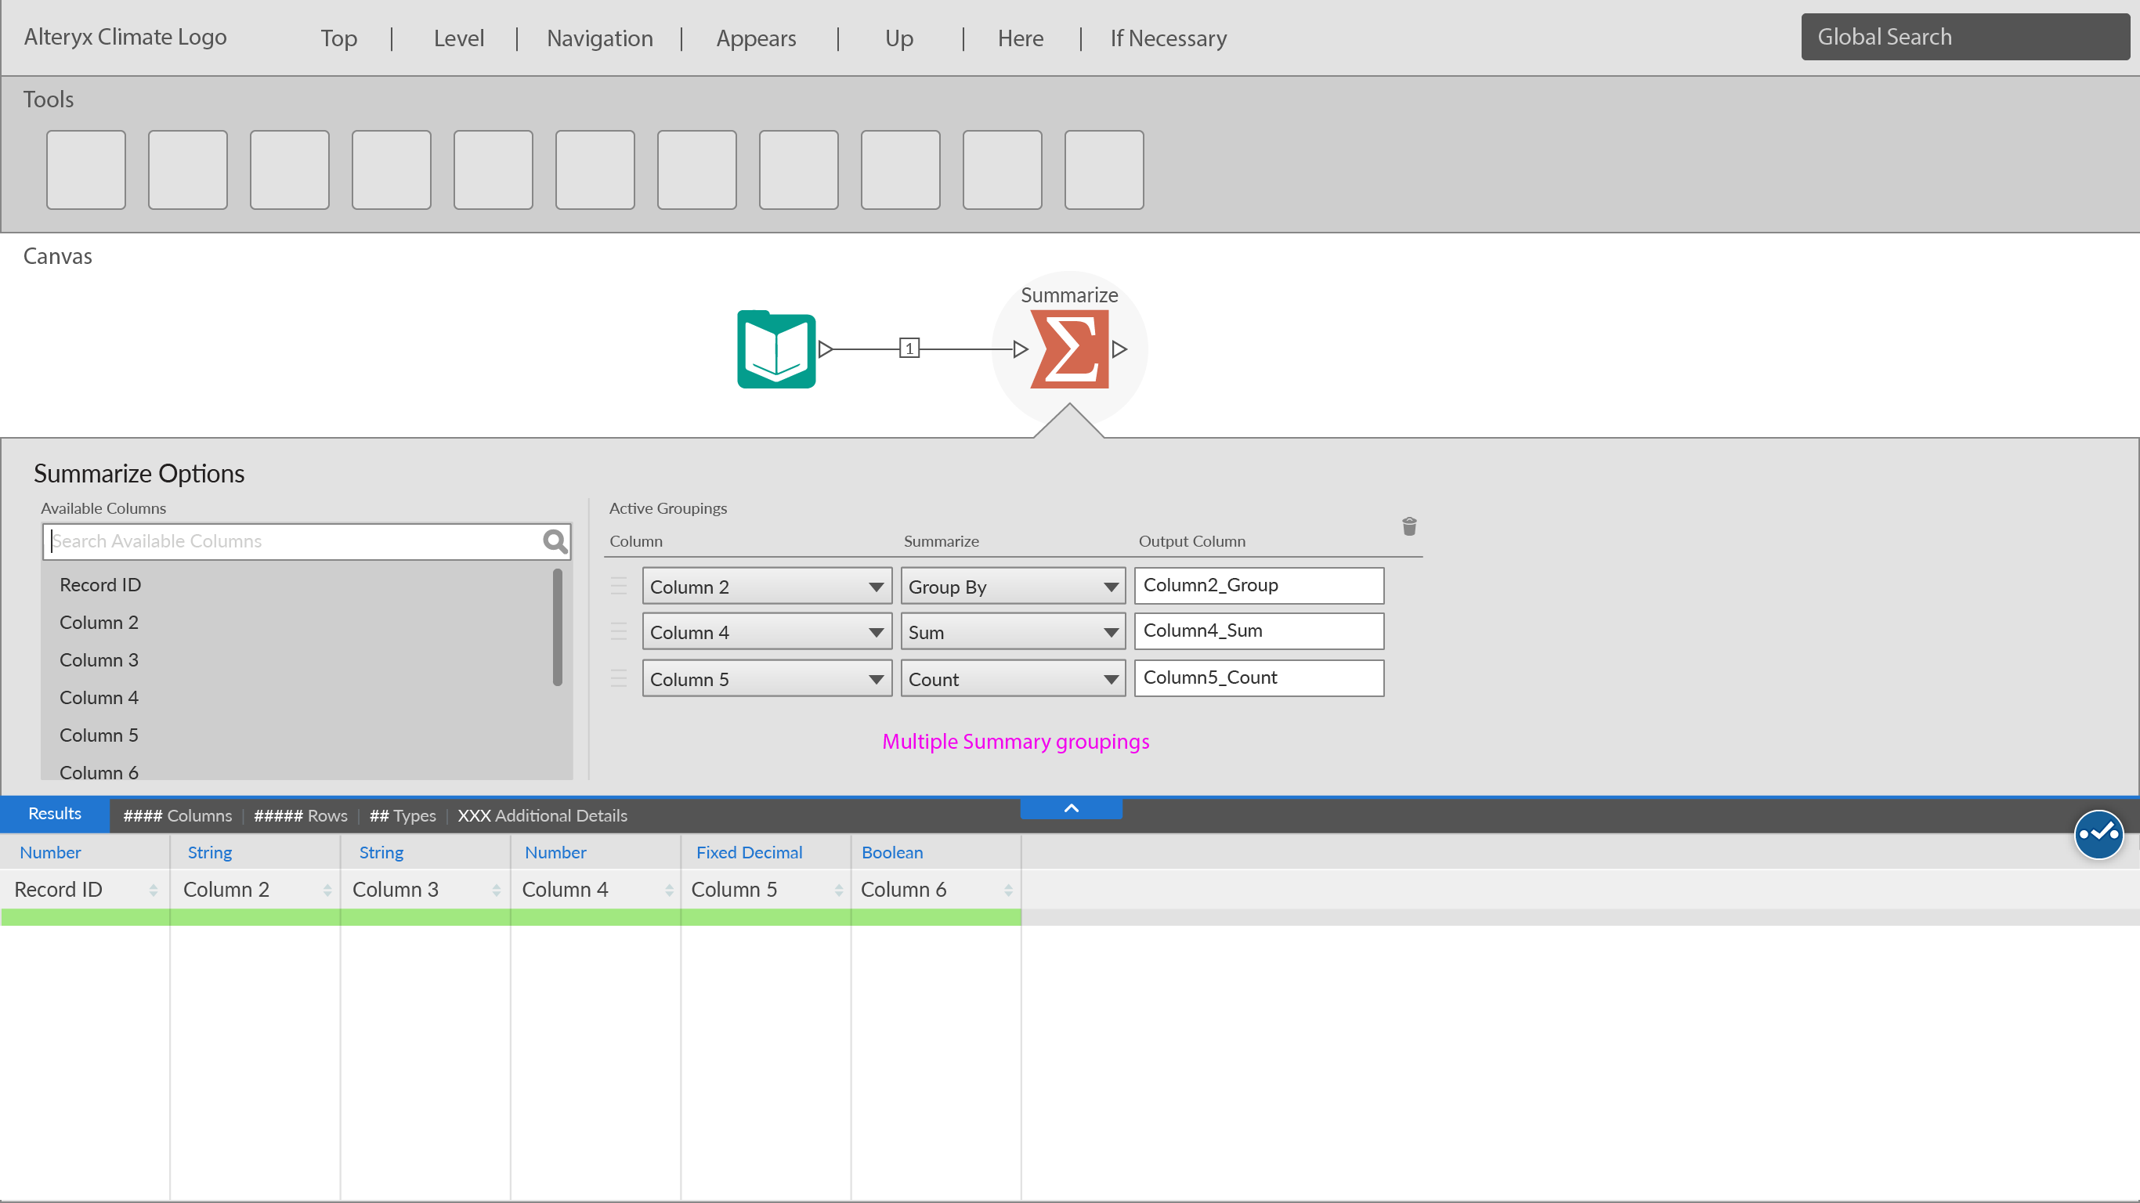Collapse the panel with blue chevron up
This screenshot has width=2140, height=1203.
coord(1071,808)
